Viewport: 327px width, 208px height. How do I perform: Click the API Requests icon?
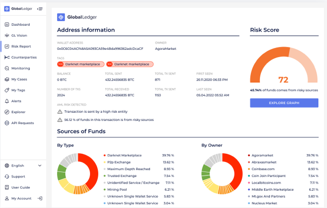(7, 123)
